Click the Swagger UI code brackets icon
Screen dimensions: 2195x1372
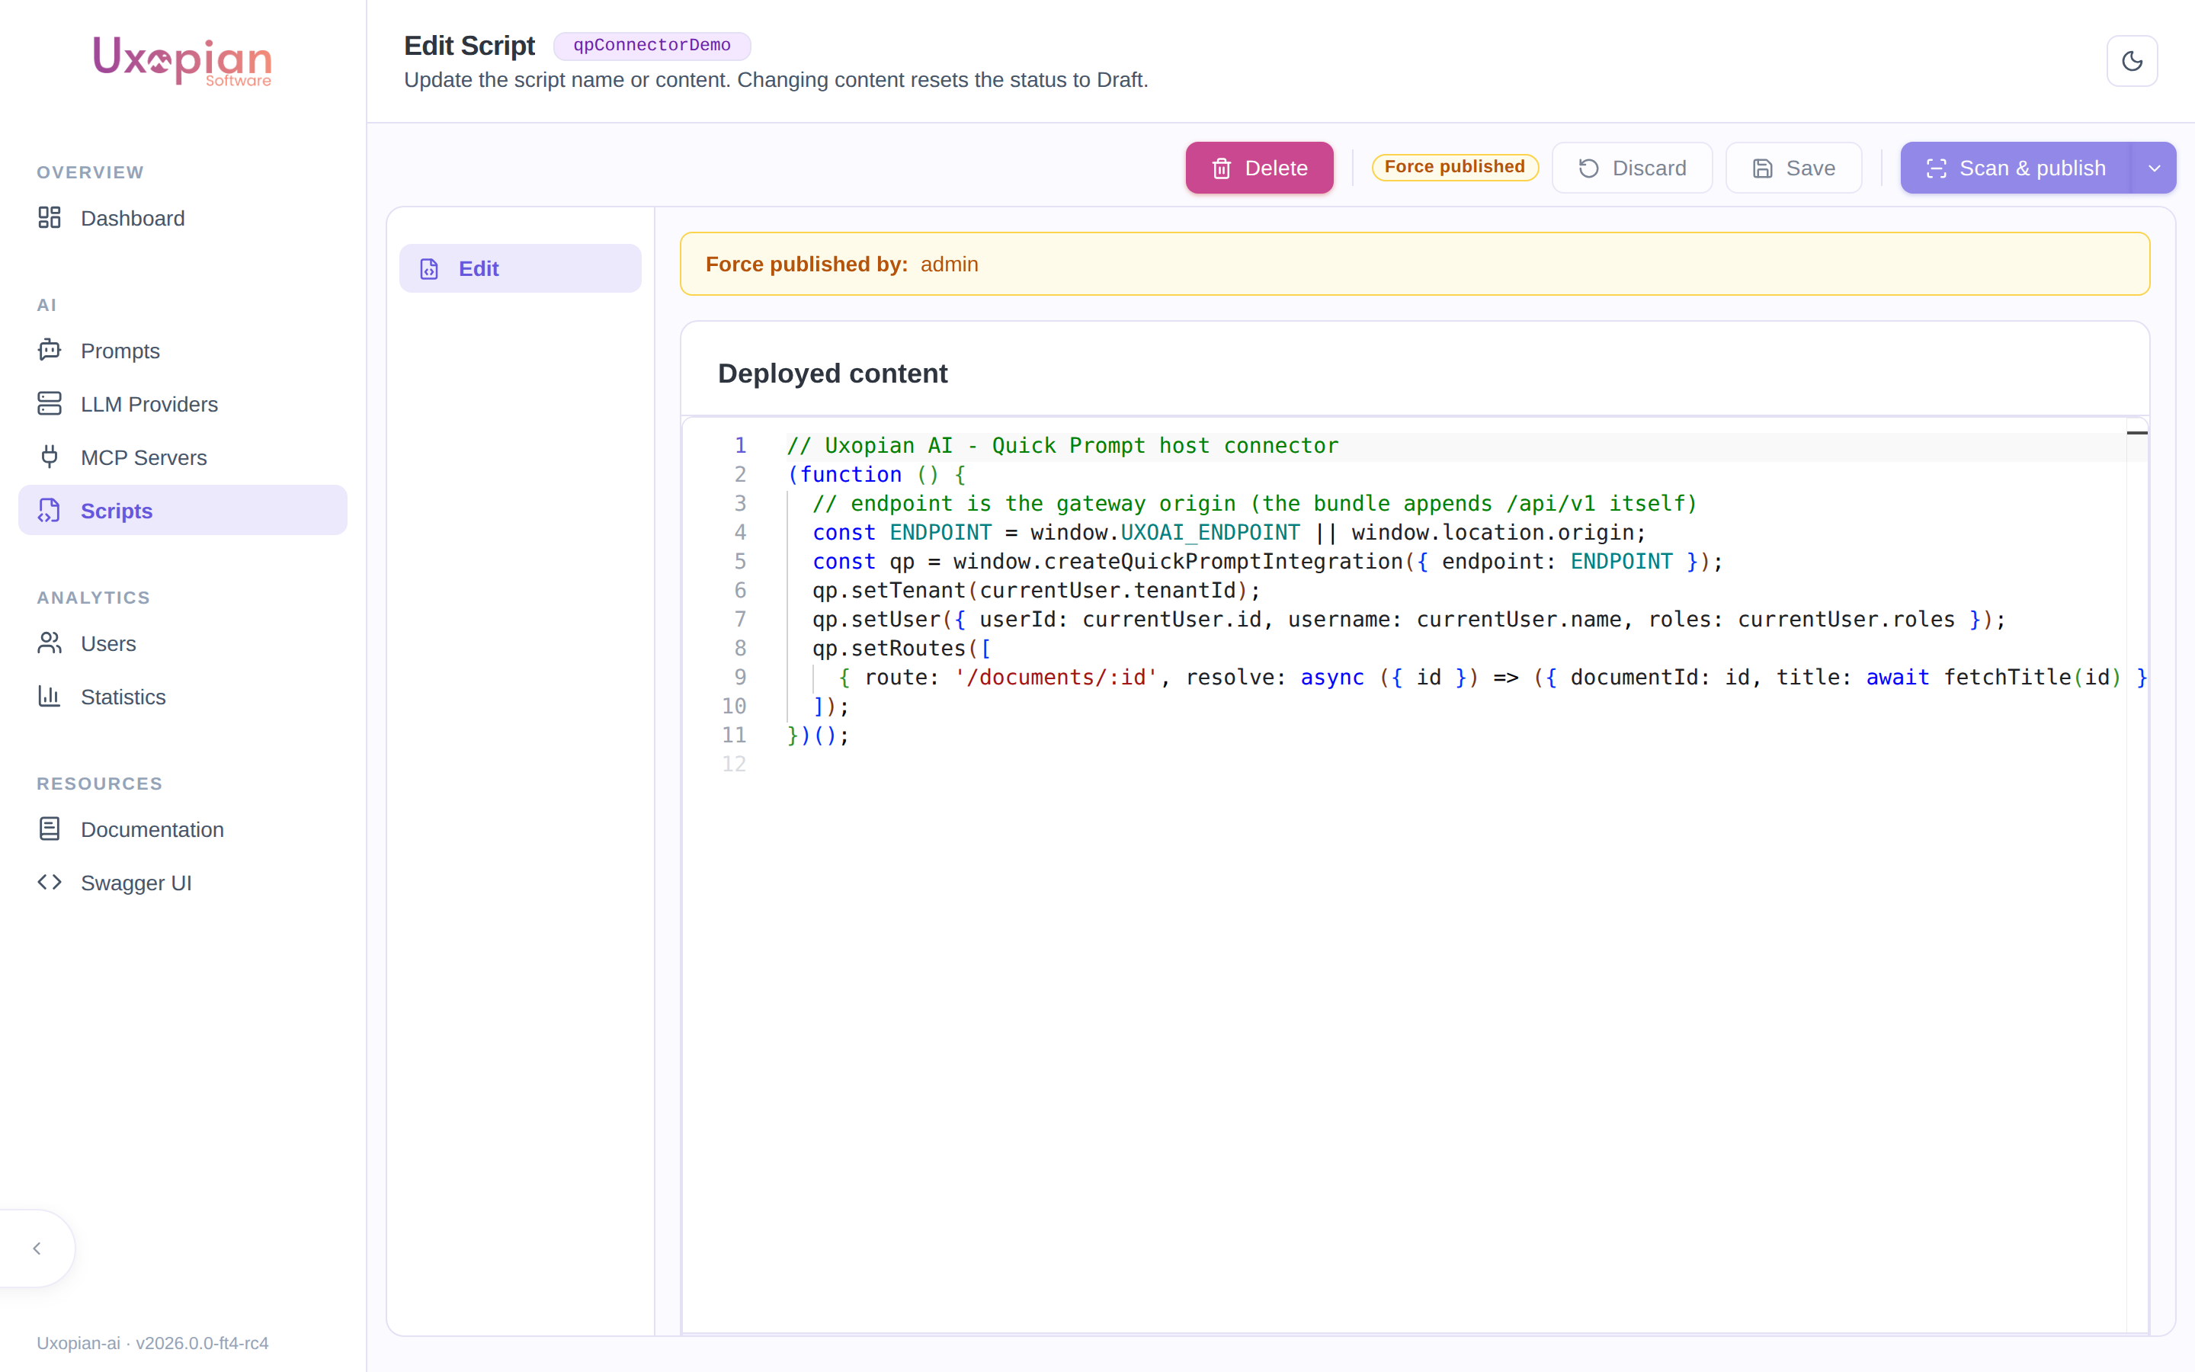(x=49, y=883)
